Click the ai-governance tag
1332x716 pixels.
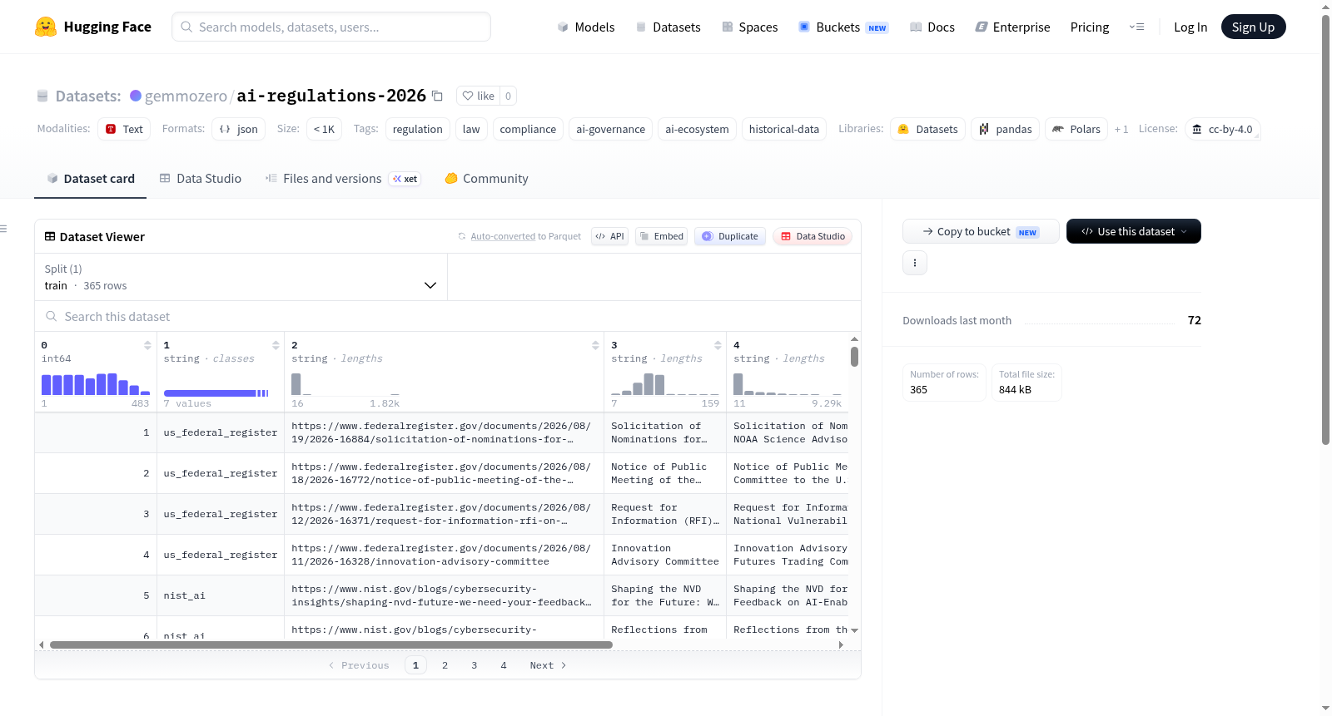click(x=611, y=129)
